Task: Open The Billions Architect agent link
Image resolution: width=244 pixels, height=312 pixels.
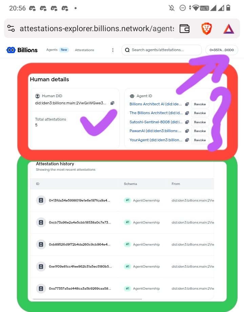Action: (x=156, y=113)
